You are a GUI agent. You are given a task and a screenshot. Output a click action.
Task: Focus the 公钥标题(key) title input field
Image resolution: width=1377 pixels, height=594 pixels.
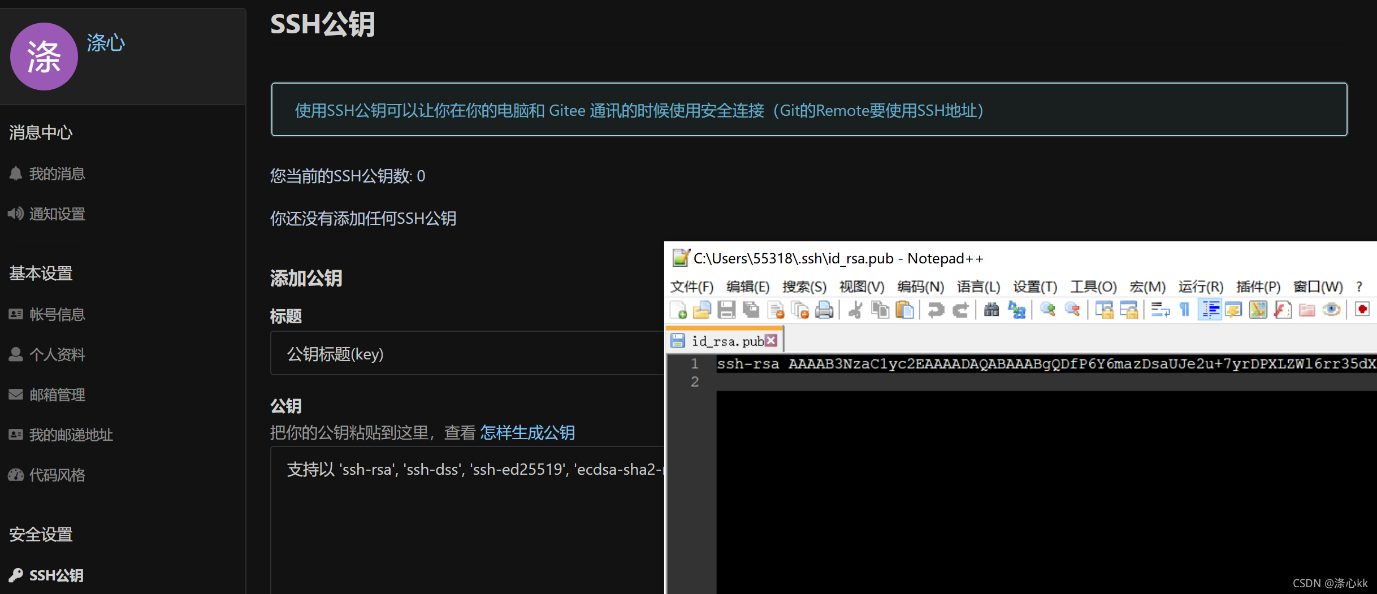[x=467, y=353]
